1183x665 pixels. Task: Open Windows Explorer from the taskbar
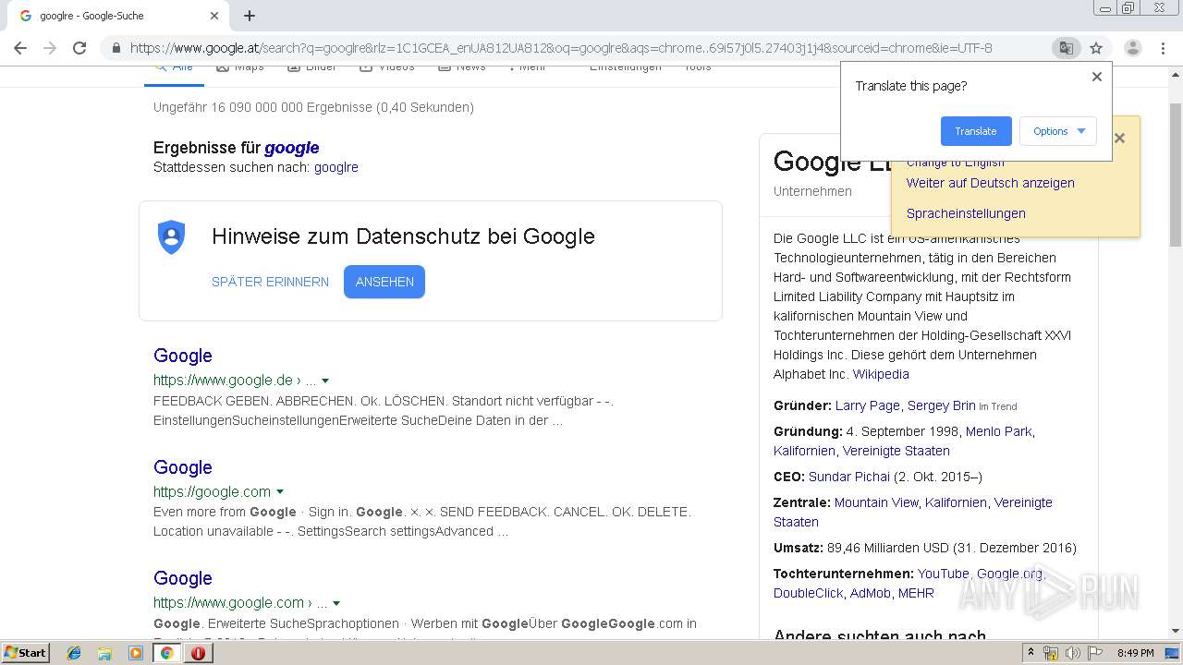tap(104, 653)
